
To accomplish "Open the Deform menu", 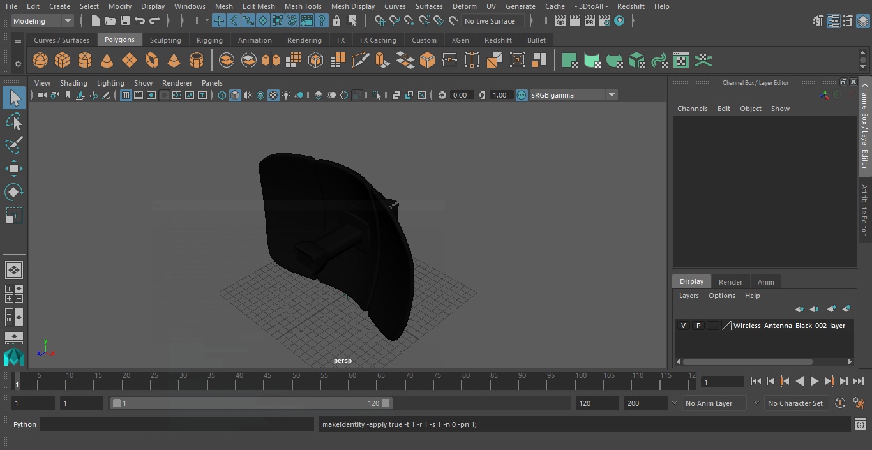I will click(x=464, y=6).
